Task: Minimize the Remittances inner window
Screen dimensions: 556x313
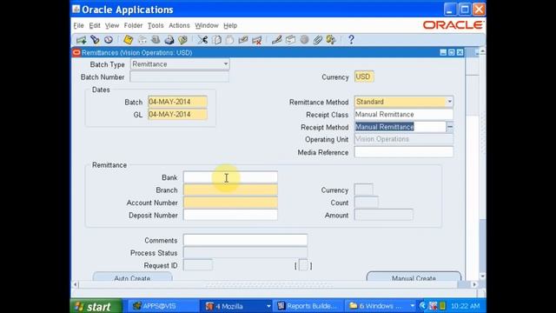Action: pos(443,52)
